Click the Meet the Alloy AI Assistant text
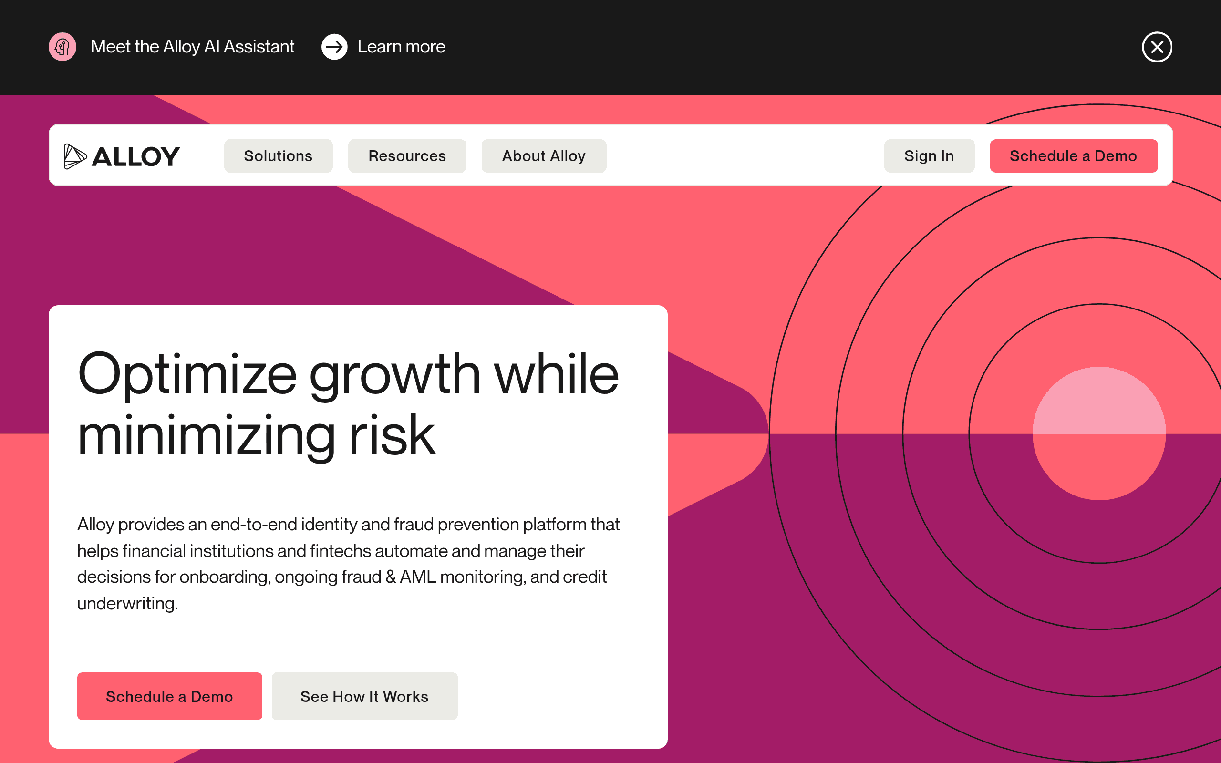 coord(192,46)
